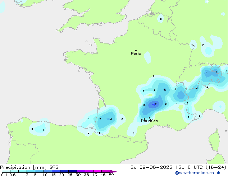Click the 0.1 label under the legend

coord(4,175)
